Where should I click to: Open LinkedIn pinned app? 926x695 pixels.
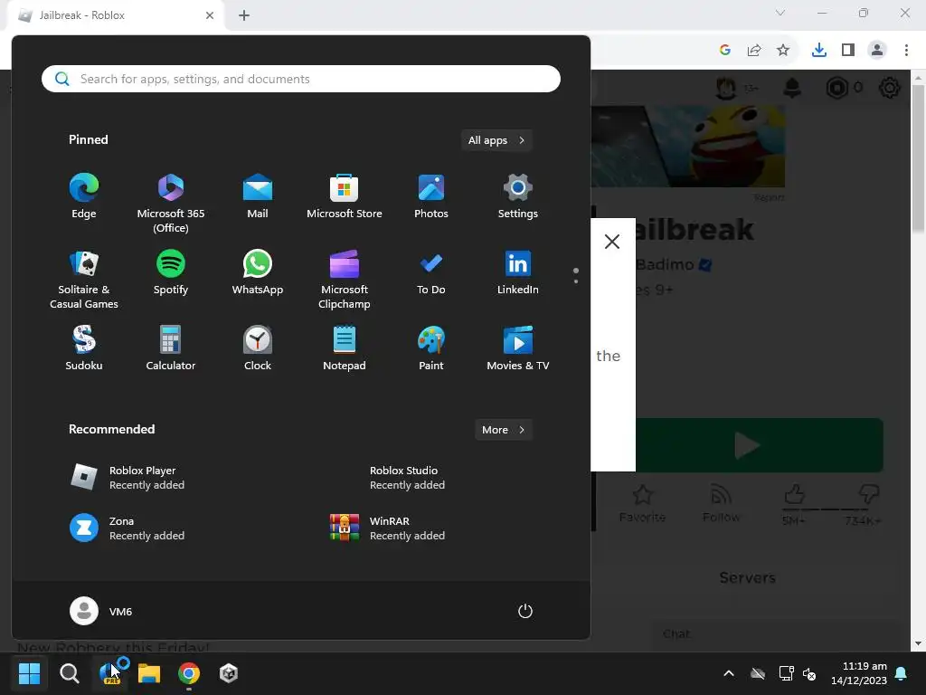518,272
